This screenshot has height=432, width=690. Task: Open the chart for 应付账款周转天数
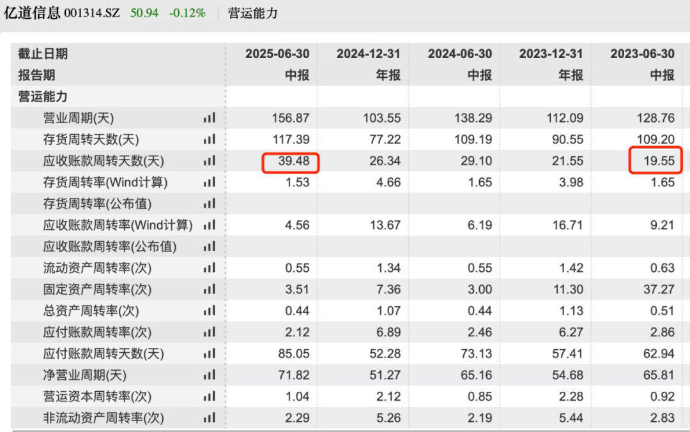[208, 354]
